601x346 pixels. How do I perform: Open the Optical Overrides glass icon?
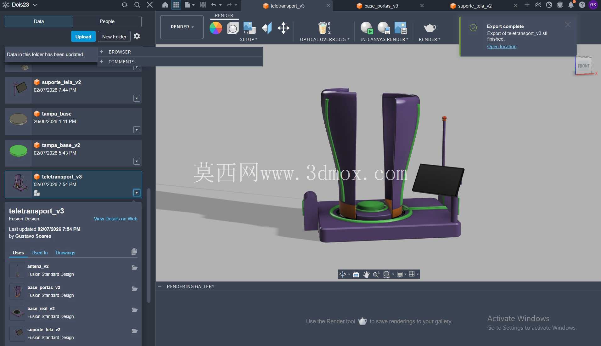pos(324,28)
